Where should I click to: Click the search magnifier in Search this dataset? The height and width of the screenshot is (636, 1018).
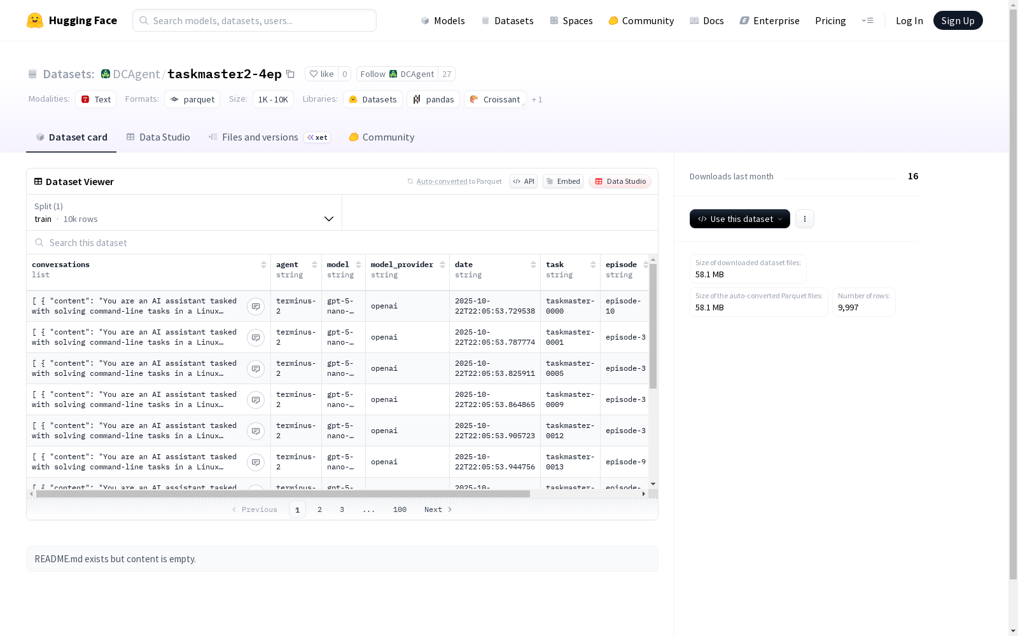39,242
